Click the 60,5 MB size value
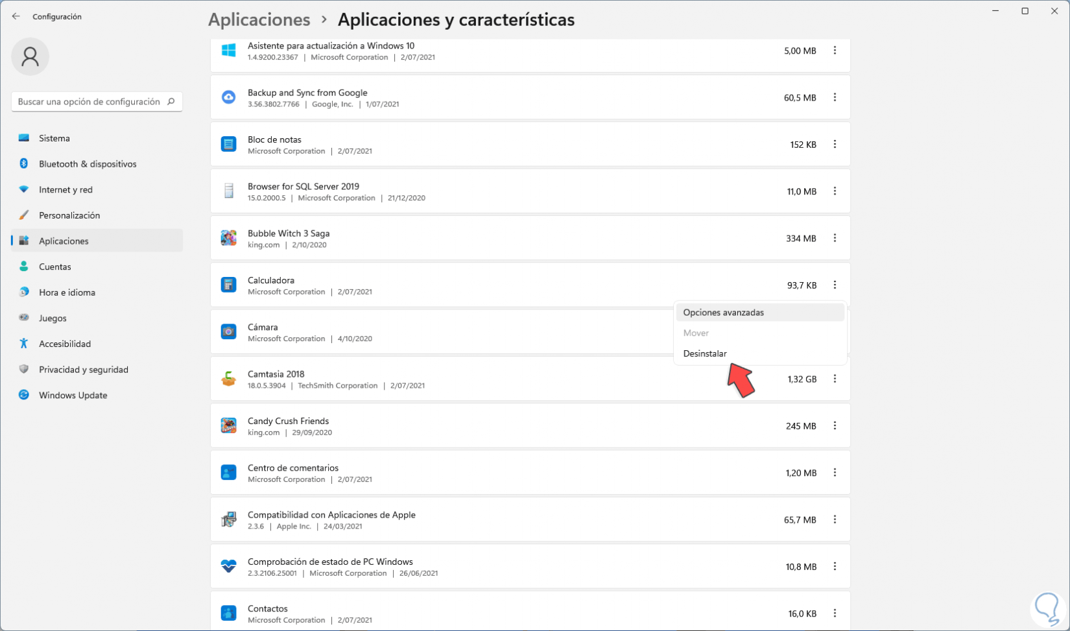 pyautogui.click(x=800, y=97)
